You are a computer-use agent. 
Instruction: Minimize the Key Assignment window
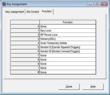pos(90,4)
